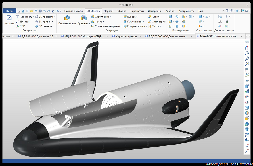Open the Анализ ribbon tab
253x166 pixels.
(170, 11)
